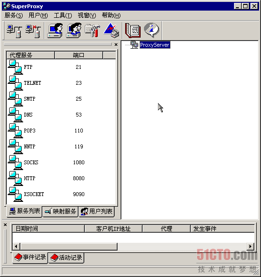
Task: Open the 工具(T) menu
Action: [x=63, y=15]
